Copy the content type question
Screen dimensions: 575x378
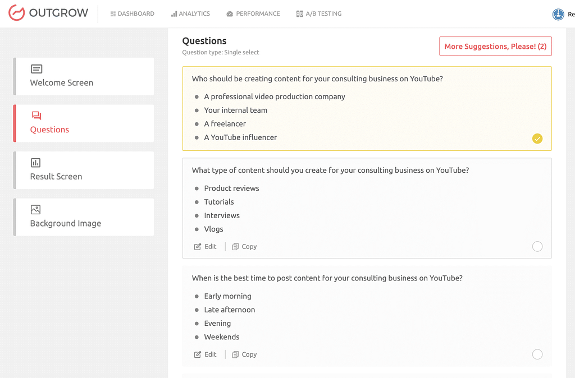[x=244, y=246]
